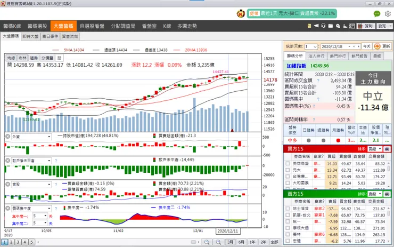
Task: Click the green speech bubble icon top right
Action: [377, 13]
